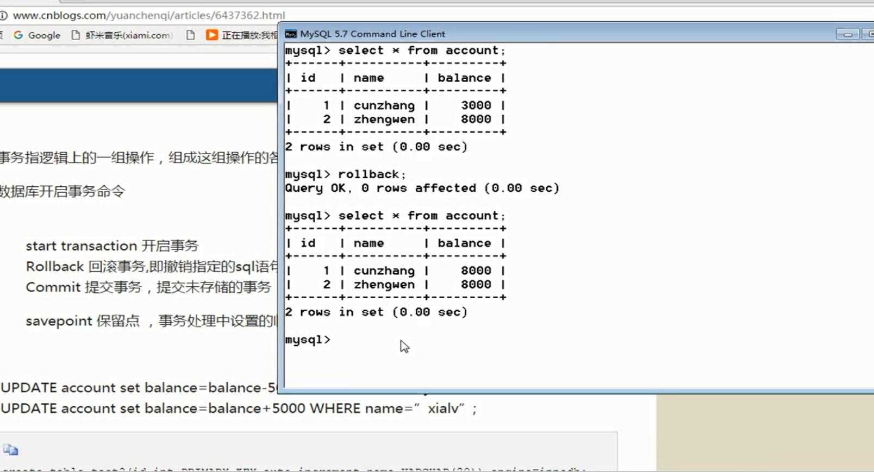Image resolution: width=874 pixels, height=472 pixels.
Task: Click the orange play icon bookmark
Action: coord(212,35)
